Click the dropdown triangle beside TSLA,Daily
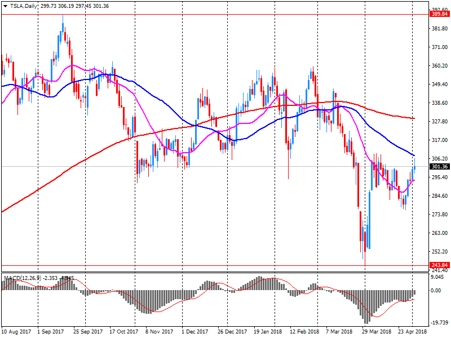Image resolution: width=451 pixels, height=338 pixels. (5, 5)
